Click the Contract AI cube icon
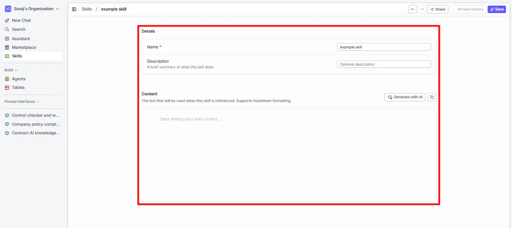Image resolution: width=512 pixels, height=228 pixels. [7, 133]
